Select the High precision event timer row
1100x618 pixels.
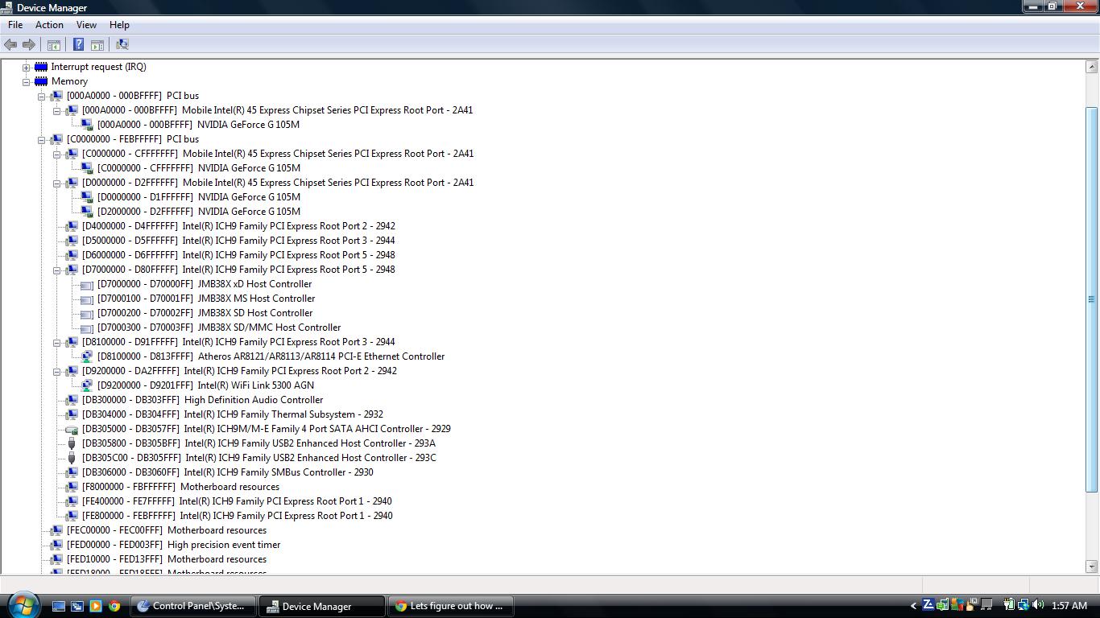173,545
